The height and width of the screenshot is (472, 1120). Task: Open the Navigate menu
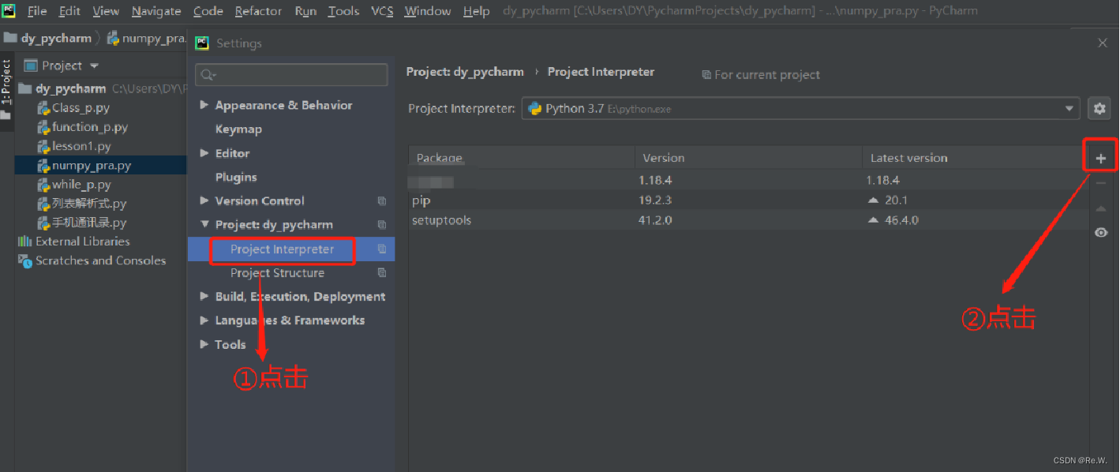156,11
